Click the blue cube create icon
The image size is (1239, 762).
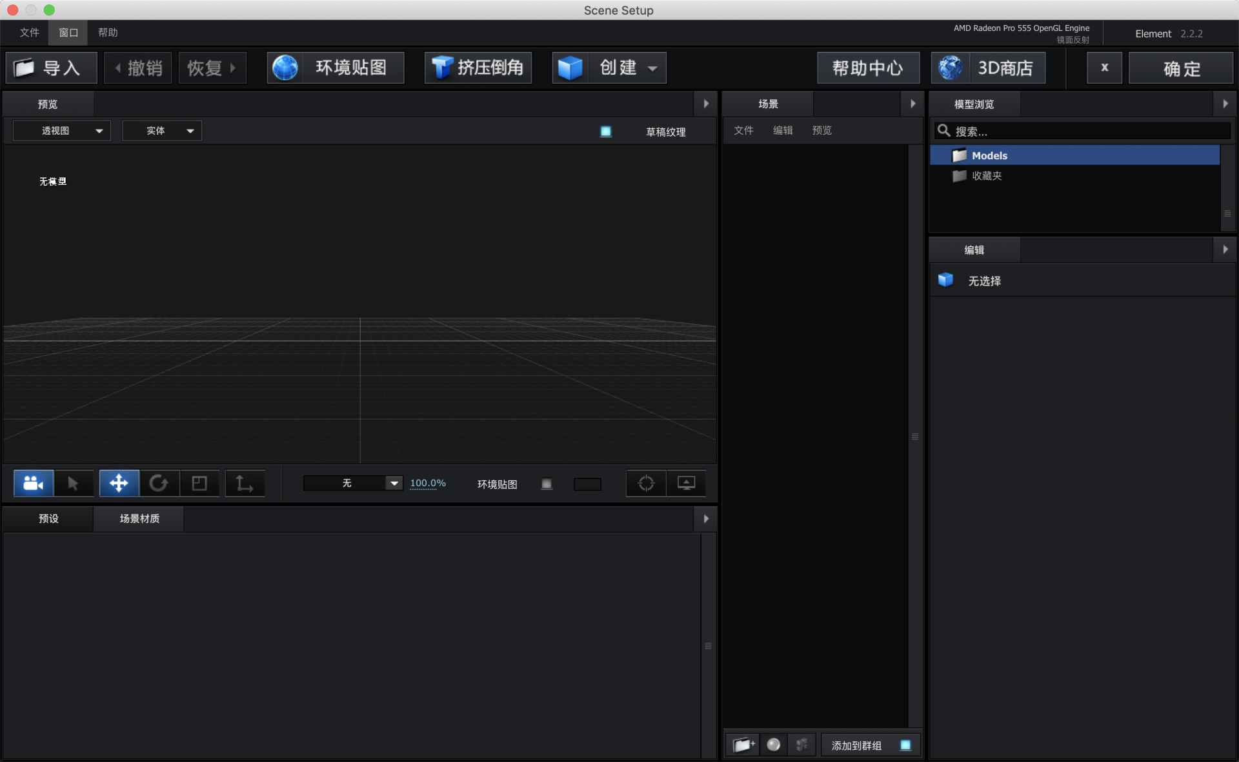570,68
